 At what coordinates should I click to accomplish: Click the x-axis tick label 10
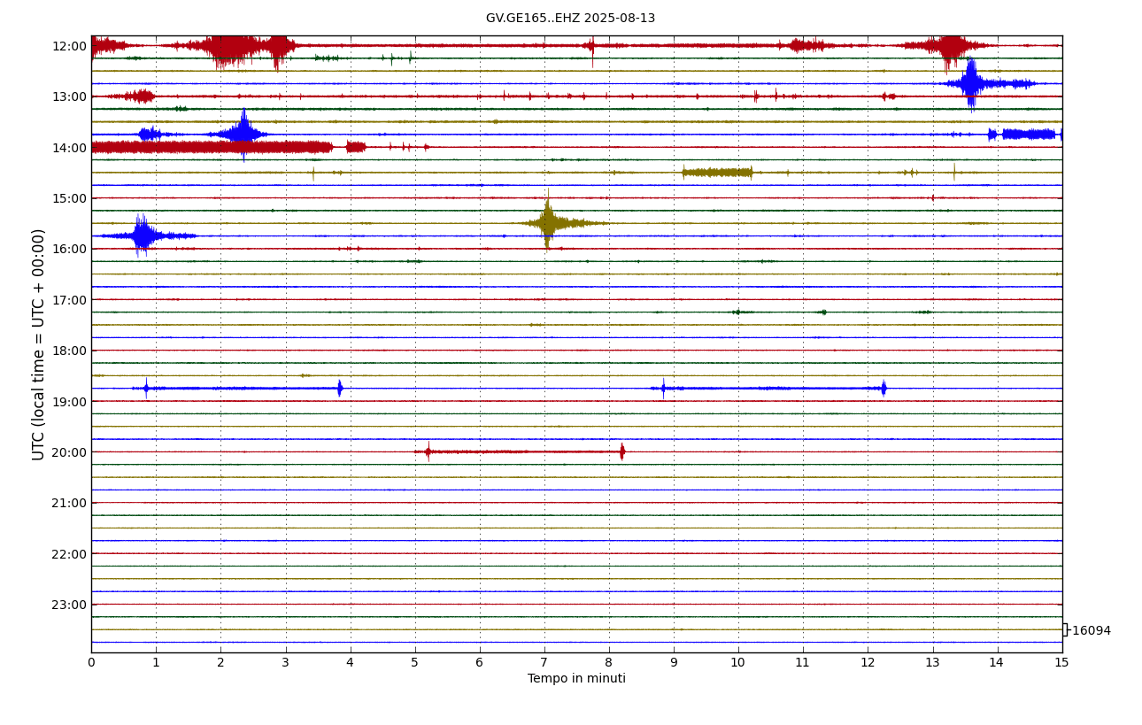(738, 663)
